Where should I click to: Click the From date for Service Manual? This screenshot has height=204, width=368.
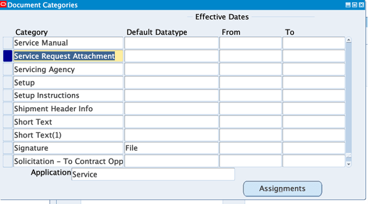[x=251, y=43]
